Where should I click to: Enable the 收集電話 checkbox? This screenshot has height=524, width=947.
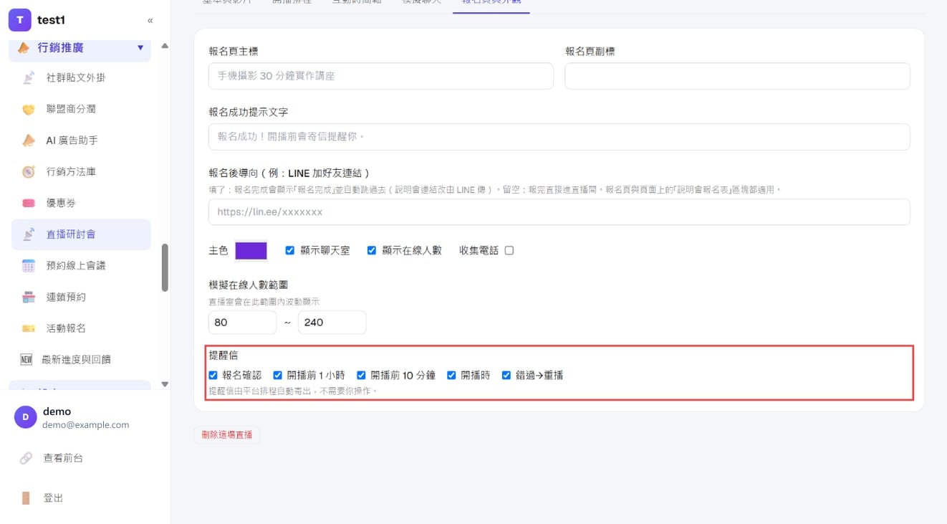coord(509,251)
